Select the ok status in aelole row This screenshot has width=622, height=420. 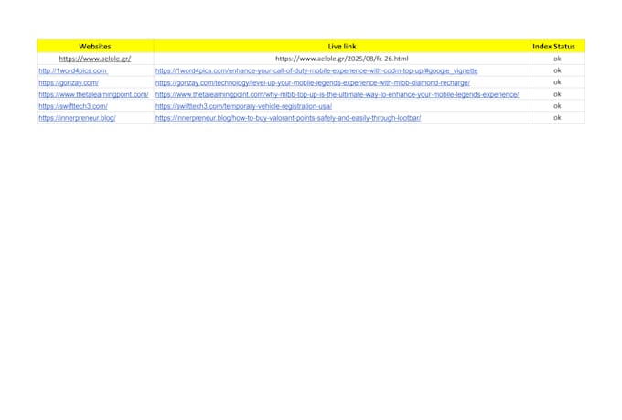click(557, 59)
